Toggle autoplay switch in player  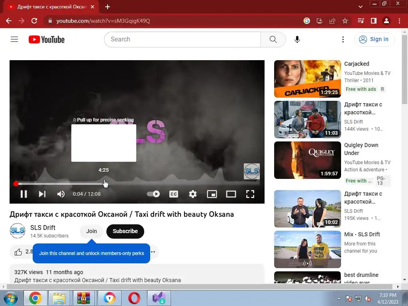pos(153,194)
